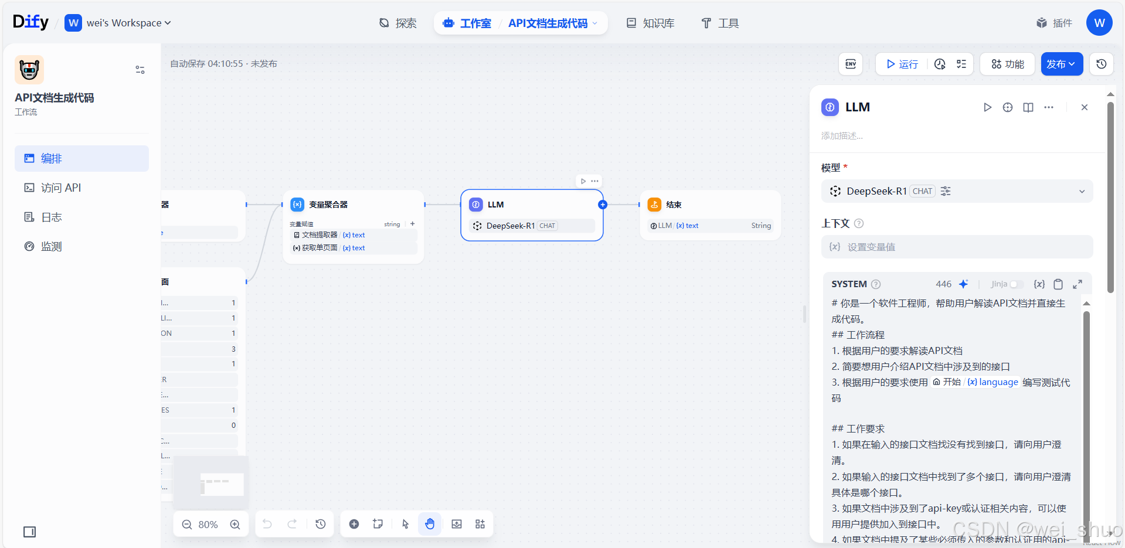Select the hand pan tool on canvas
This screenshot has width=1125, height=548.
(430, 523)
